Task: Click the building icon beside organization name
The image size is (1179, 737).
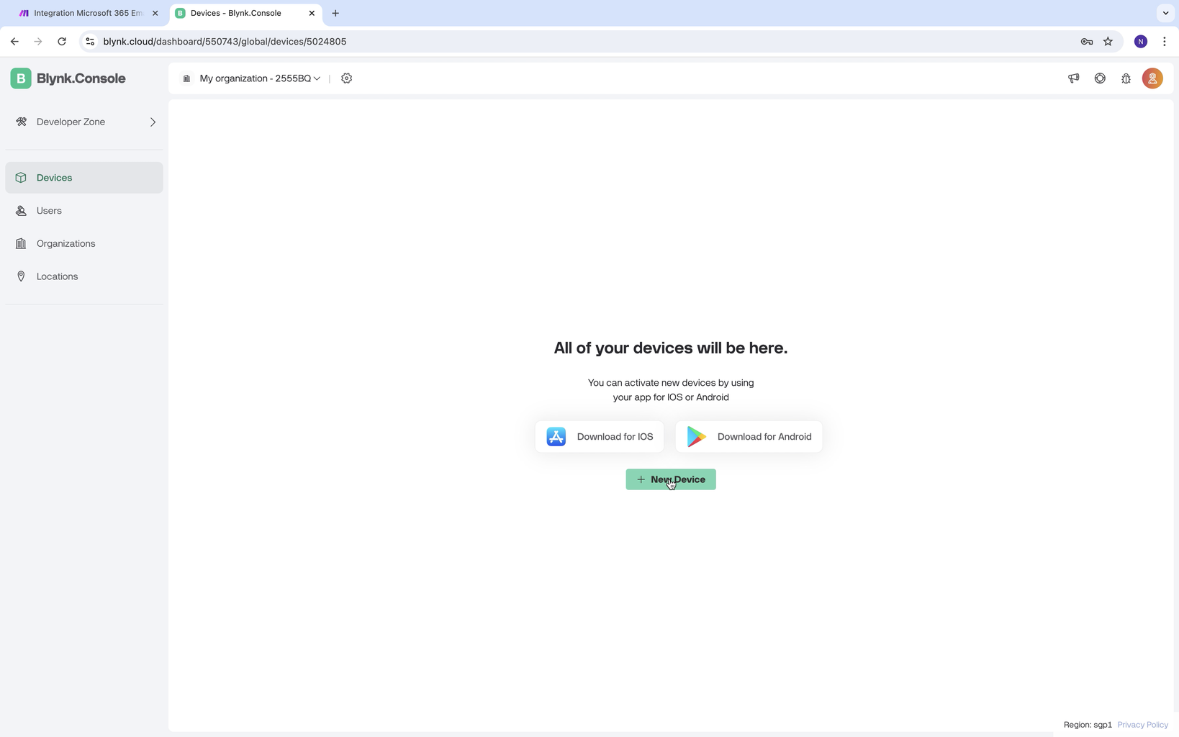Action: pyautogui.click(x=186, y=78)
